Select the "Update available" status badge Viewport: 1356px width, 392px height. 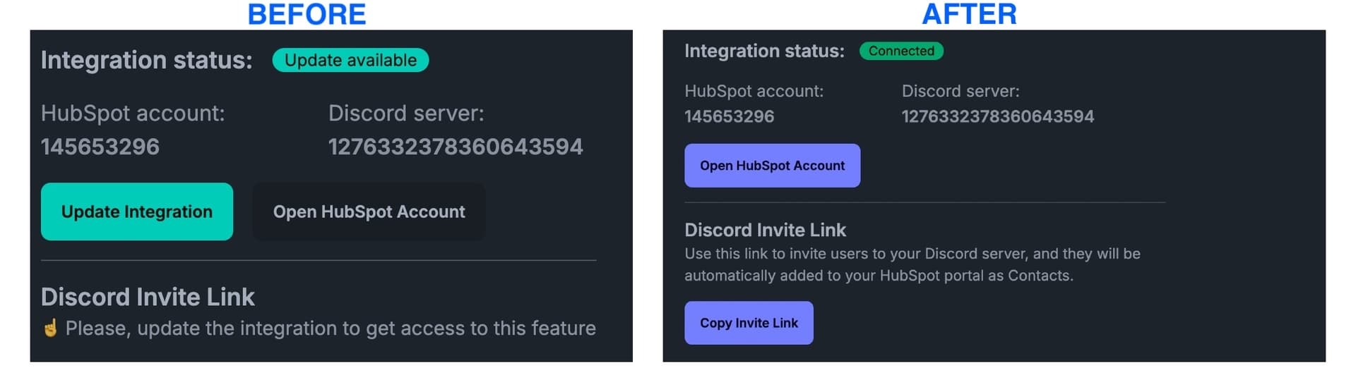pyautogui.click(x=350, y=60)
